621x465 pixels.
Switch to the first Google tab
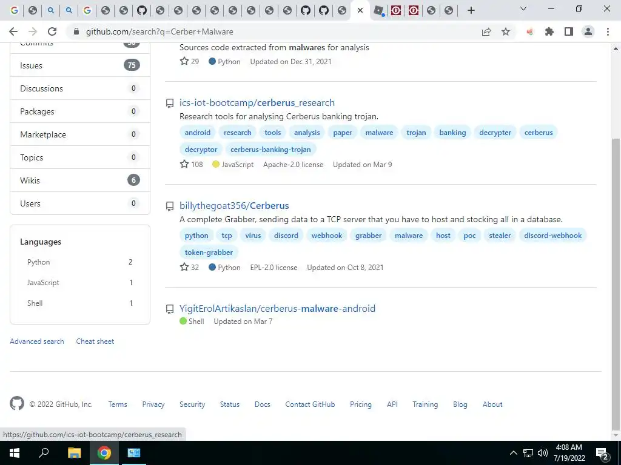(15, 10)
